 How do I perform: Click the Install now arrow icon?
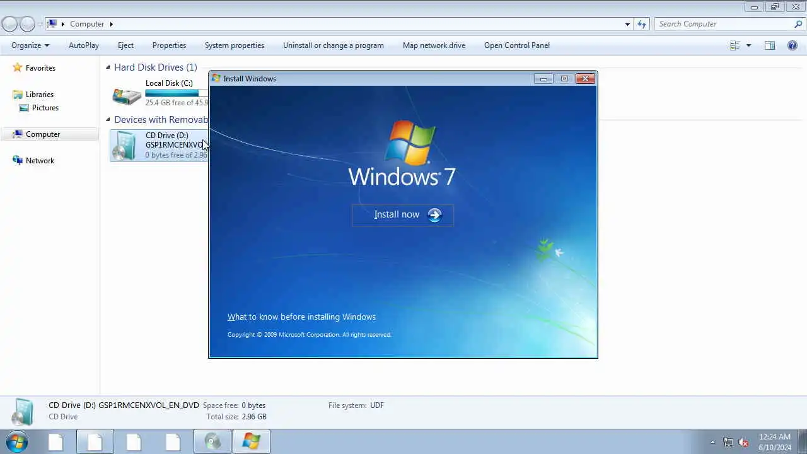click(x=434, y=215)
